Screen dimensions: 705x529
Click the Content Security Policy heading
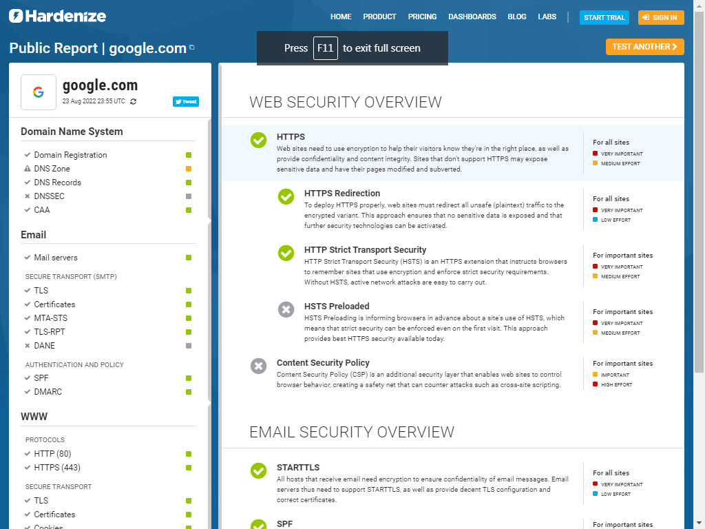pyautogui.click(x=324, y=363)
